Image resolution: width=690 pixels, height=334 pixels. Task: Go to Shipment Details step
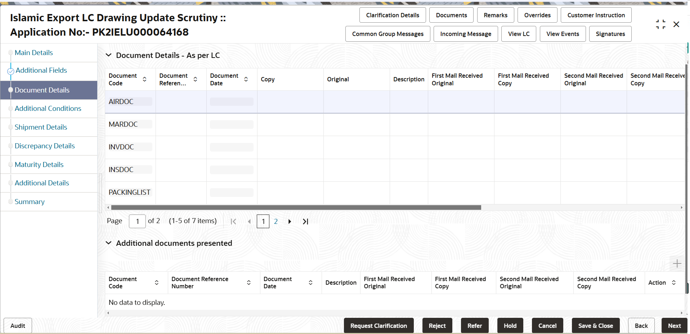(41, 127)
